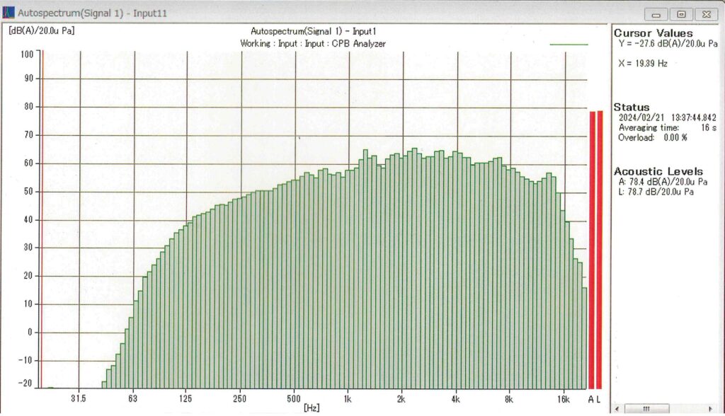Click the right arrow of horizontal scrollbar
The width and height of the screenshot is (725, 416).
point(710,409)
